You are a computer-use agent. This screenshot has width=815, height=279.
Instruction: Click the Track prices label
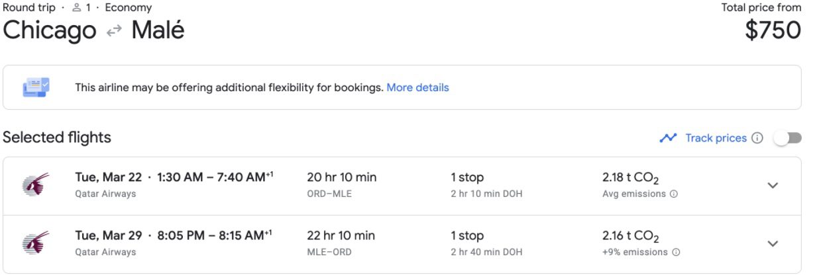pos(716,138)
